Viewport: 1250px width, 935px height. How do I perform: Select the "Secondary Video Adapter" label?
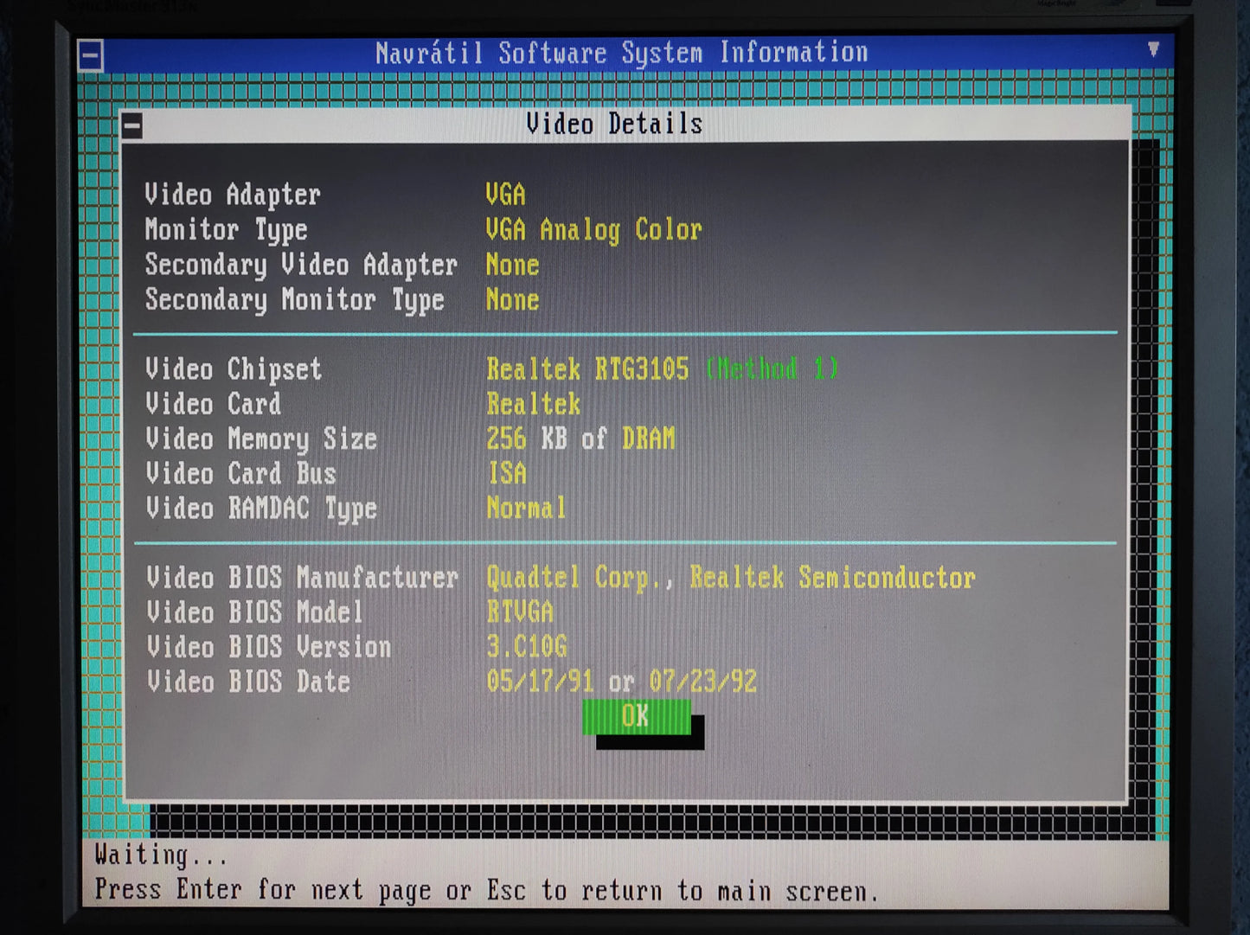[x=301, y=265]
